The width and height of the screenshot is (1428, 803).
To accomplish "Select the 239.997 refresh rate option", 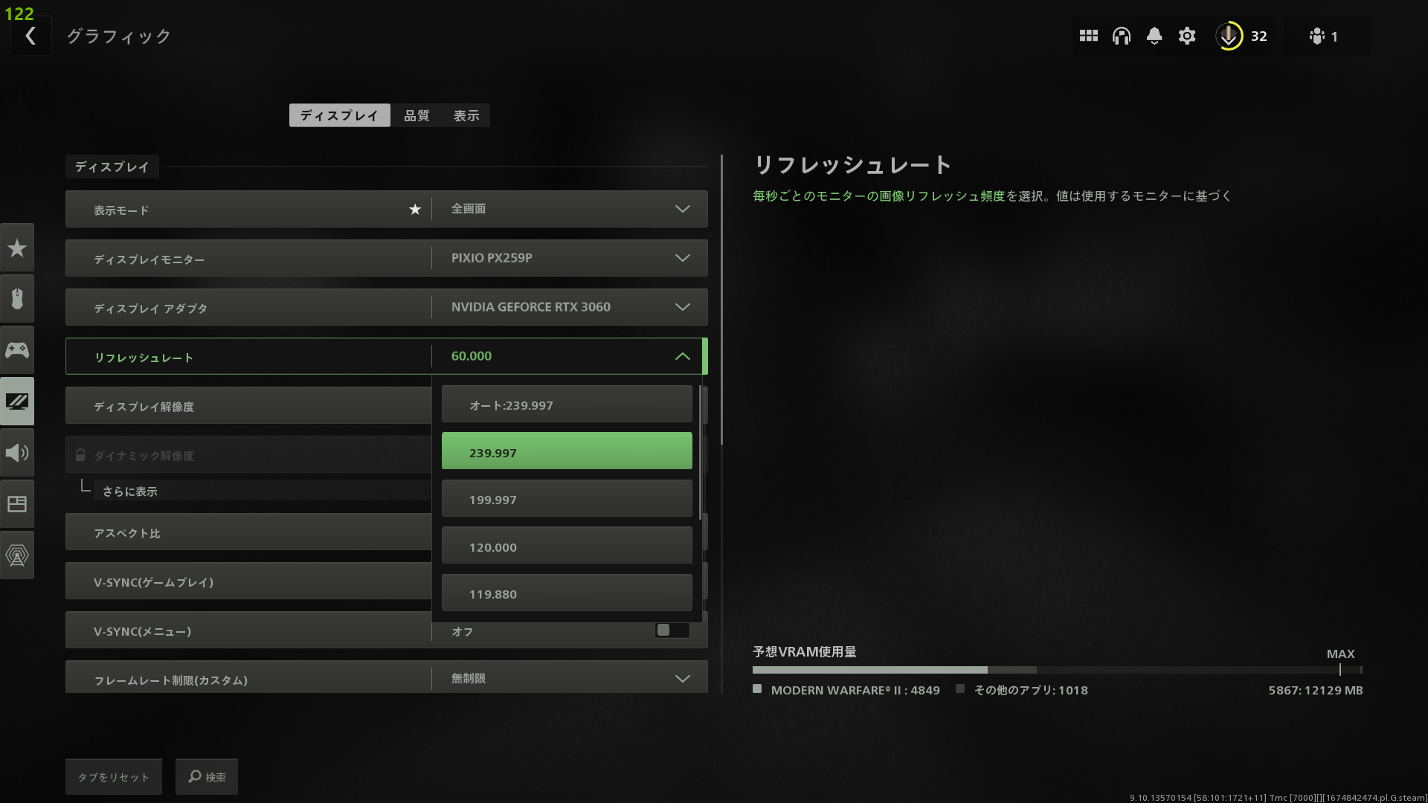I will click(566, 451).
